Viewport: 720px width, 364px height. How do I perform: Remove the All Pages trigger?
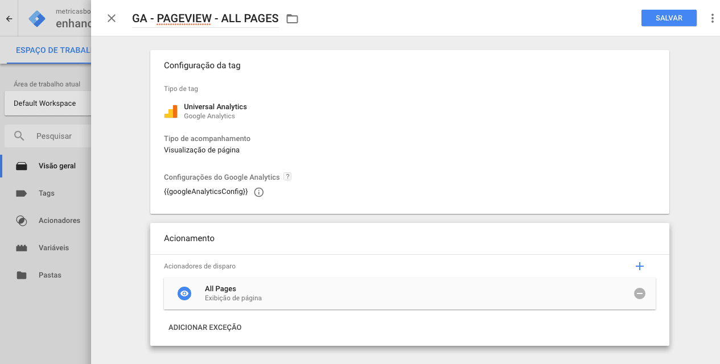(x=640, y=293)
